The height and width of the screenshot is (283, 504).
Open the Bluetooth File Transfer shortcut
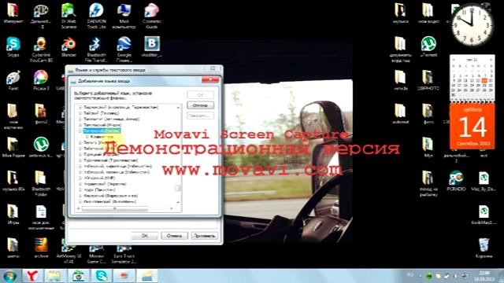pos(96,49)
